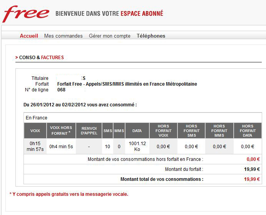Viewport: 266px width, 215px height.
Task: Click the VOIX HORS FORFAIT header
Action: point(61,131)
